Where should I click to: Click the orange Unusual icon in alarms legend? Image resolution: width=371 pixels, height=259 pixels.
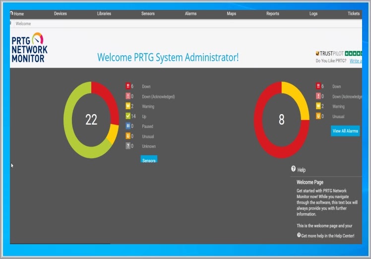tap(318, 116)
